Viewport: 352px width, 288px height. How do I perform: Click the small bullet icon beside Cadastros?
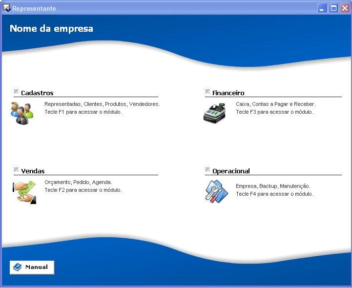click(x=16, y=91)
